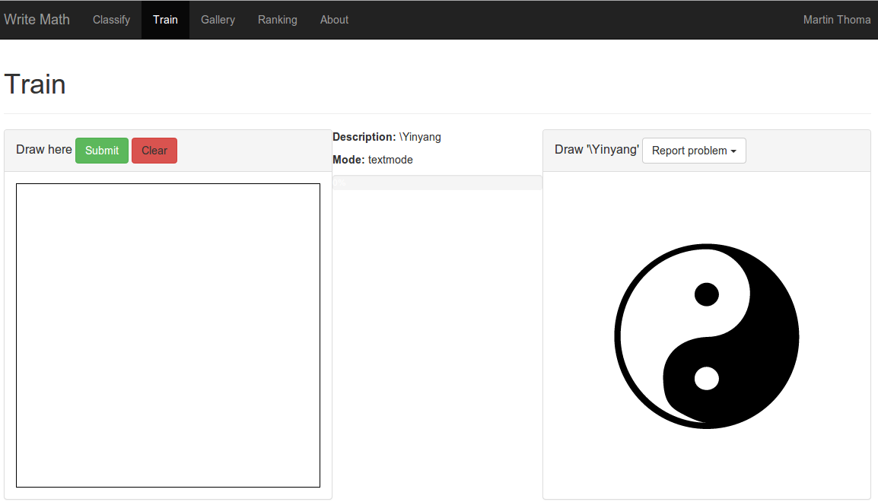Open the Gallery page
The width and height of the screenshot is (878, 502).
pos(218,20)
